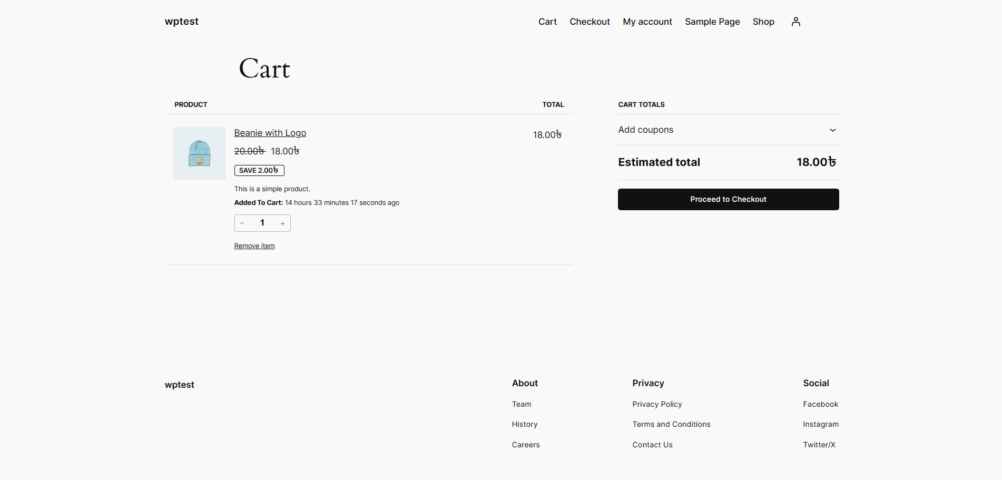Viewport: 1002px width, 480px height.
Task: Open the Privacy Policy footer link
Action: coord(657,404)
